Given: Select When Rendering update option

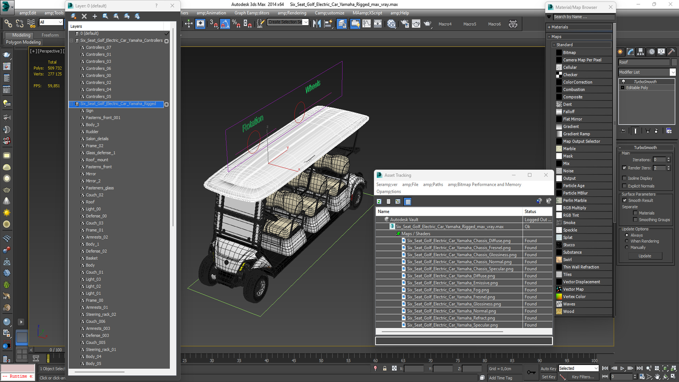Looking at the screenshot, I should point(627,241).
